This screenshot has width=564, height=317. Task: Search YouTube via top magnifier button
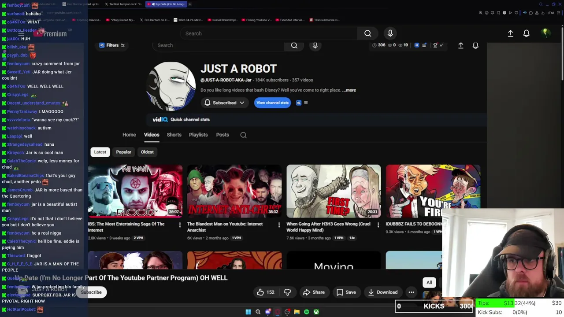(x=367, y=33)
